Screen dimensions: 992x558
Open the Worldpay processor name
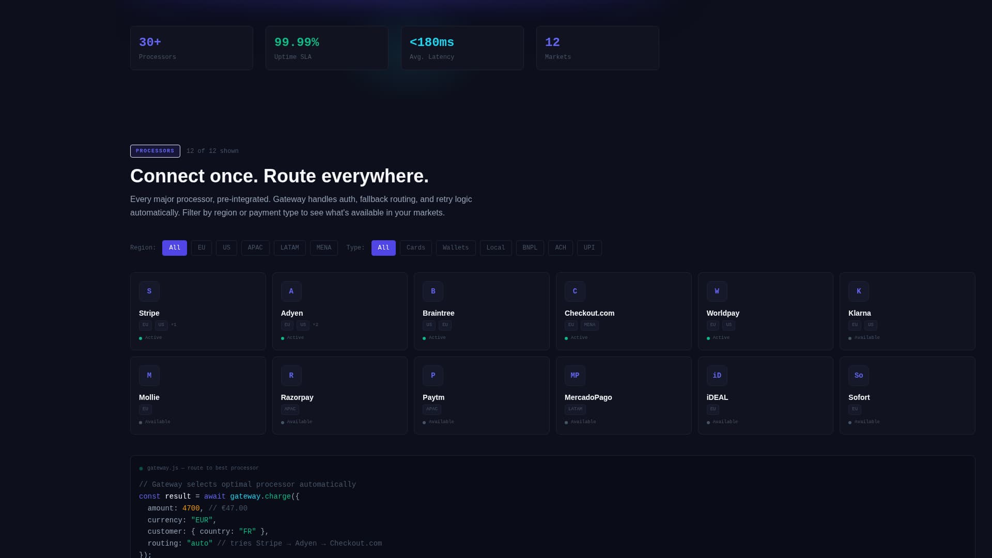[x=723, y=313]
